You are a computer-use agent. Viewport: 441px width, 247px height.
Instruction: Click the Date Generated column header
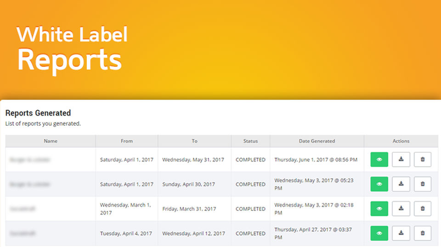click(317, 141)
